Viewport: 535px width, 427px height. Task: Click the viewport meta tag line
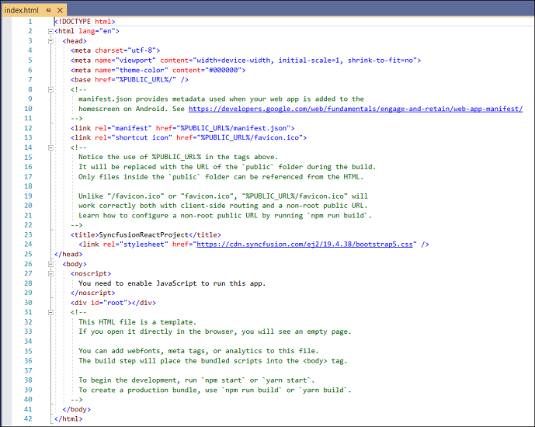coord(245,61)
